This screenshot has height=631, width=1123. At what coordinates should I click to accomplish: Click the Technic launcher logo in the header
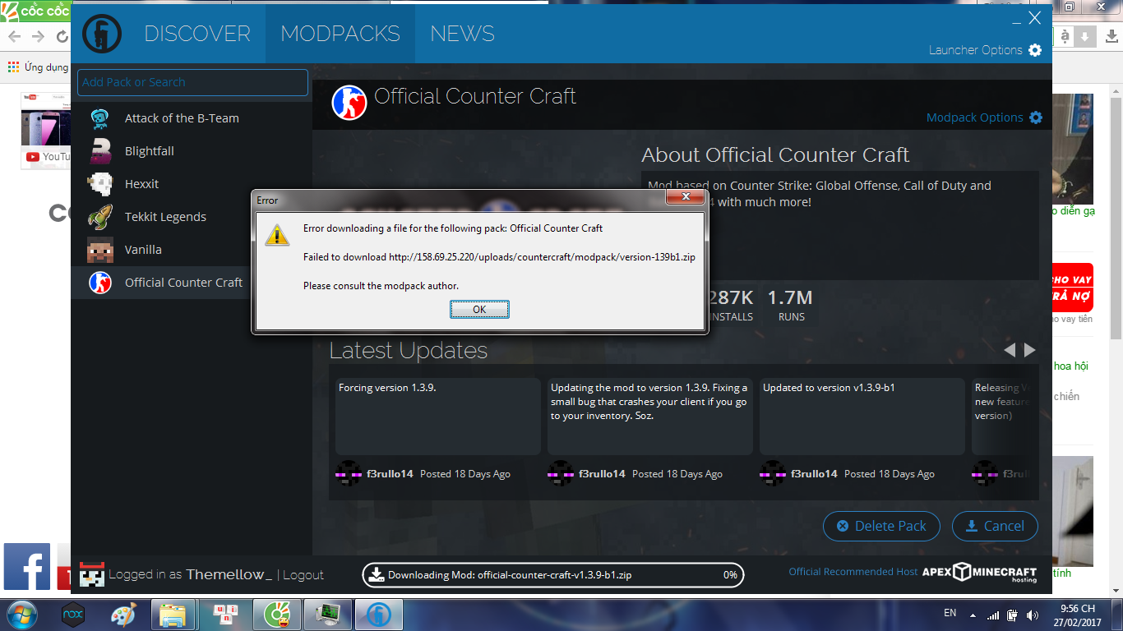click(102, 34)
